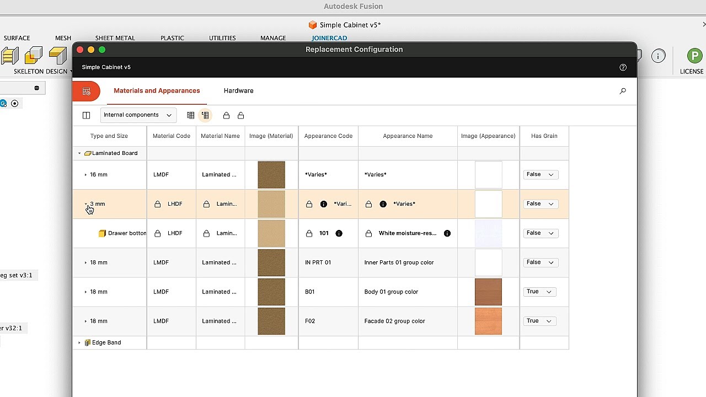Click the Edge Band group icon
The height and width of the screenshot is (397, 706).
coord(88,342)
